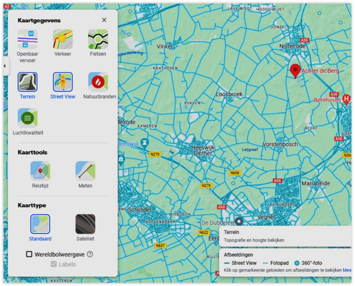Show the Natuurbranden wildfire layer
Viewport: 355px width, 286px height.
[98, 82]
